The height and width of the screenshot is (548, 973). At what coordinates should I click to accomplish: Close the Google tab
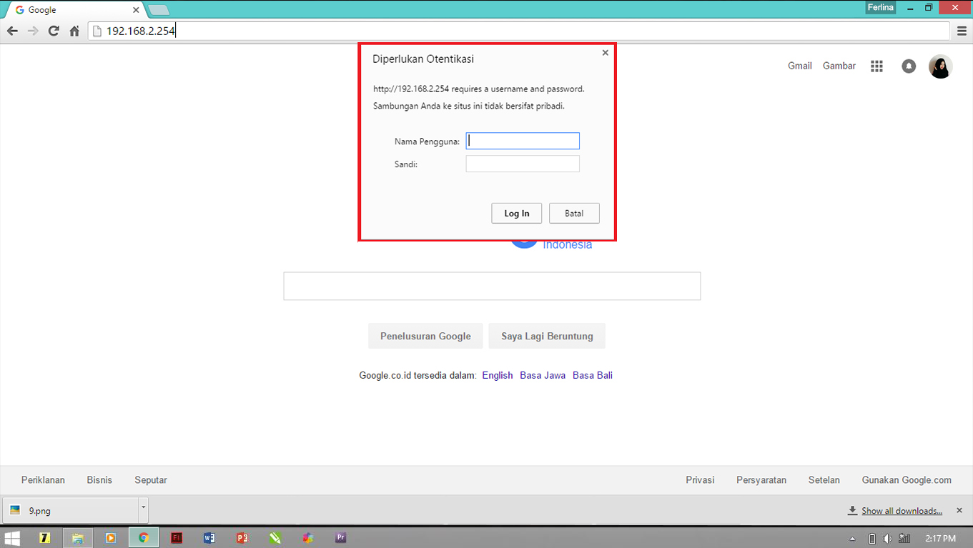tap(136, 10)
